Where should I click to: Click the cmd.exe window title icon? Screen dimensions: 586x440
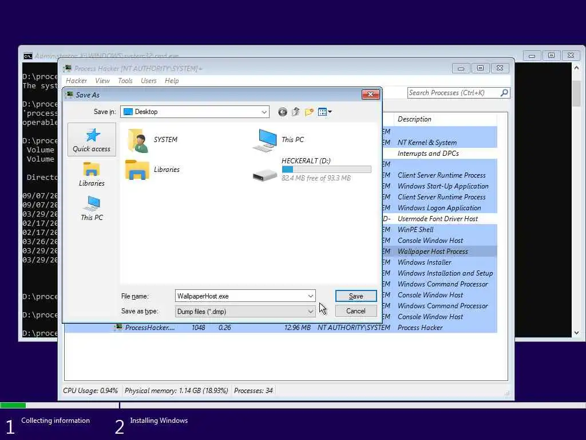tap(27, 56)
